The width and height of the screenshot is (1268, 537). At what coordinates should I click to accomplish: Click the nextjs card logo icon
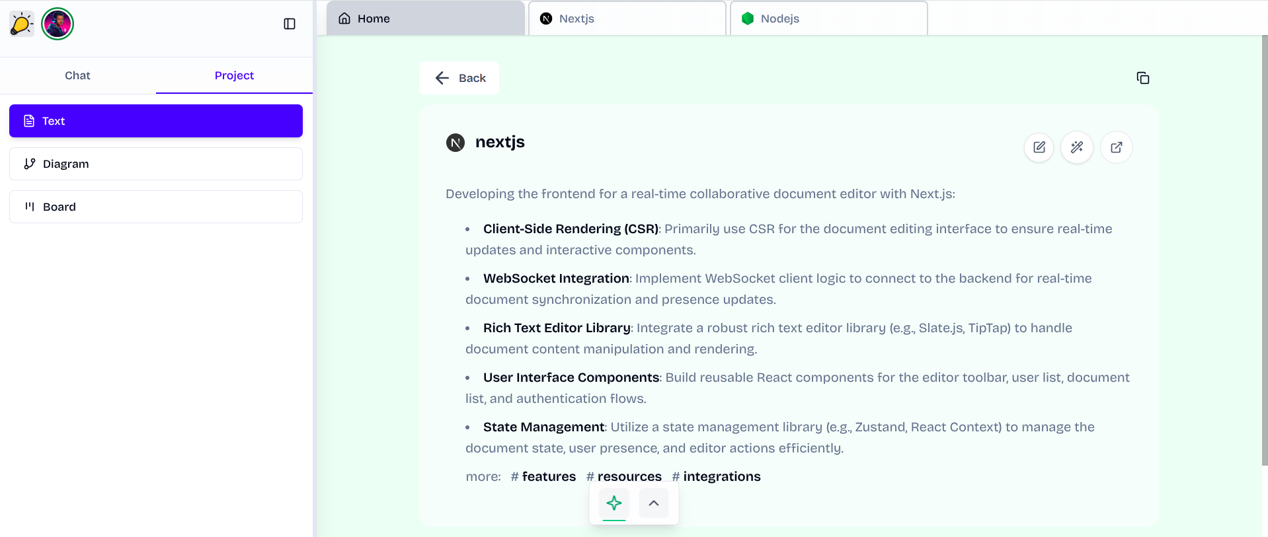click(x=456, y=143)
